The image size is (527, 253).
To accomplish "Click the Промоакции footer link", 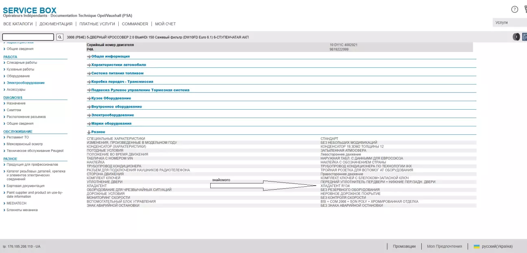I will coord(404,247).
